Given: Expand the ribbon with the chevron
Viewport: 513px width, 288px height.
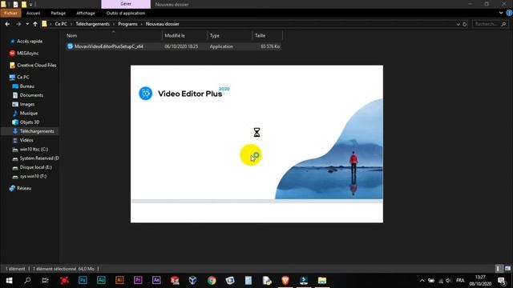Looking at the screenshot, I should pos(501,13).
